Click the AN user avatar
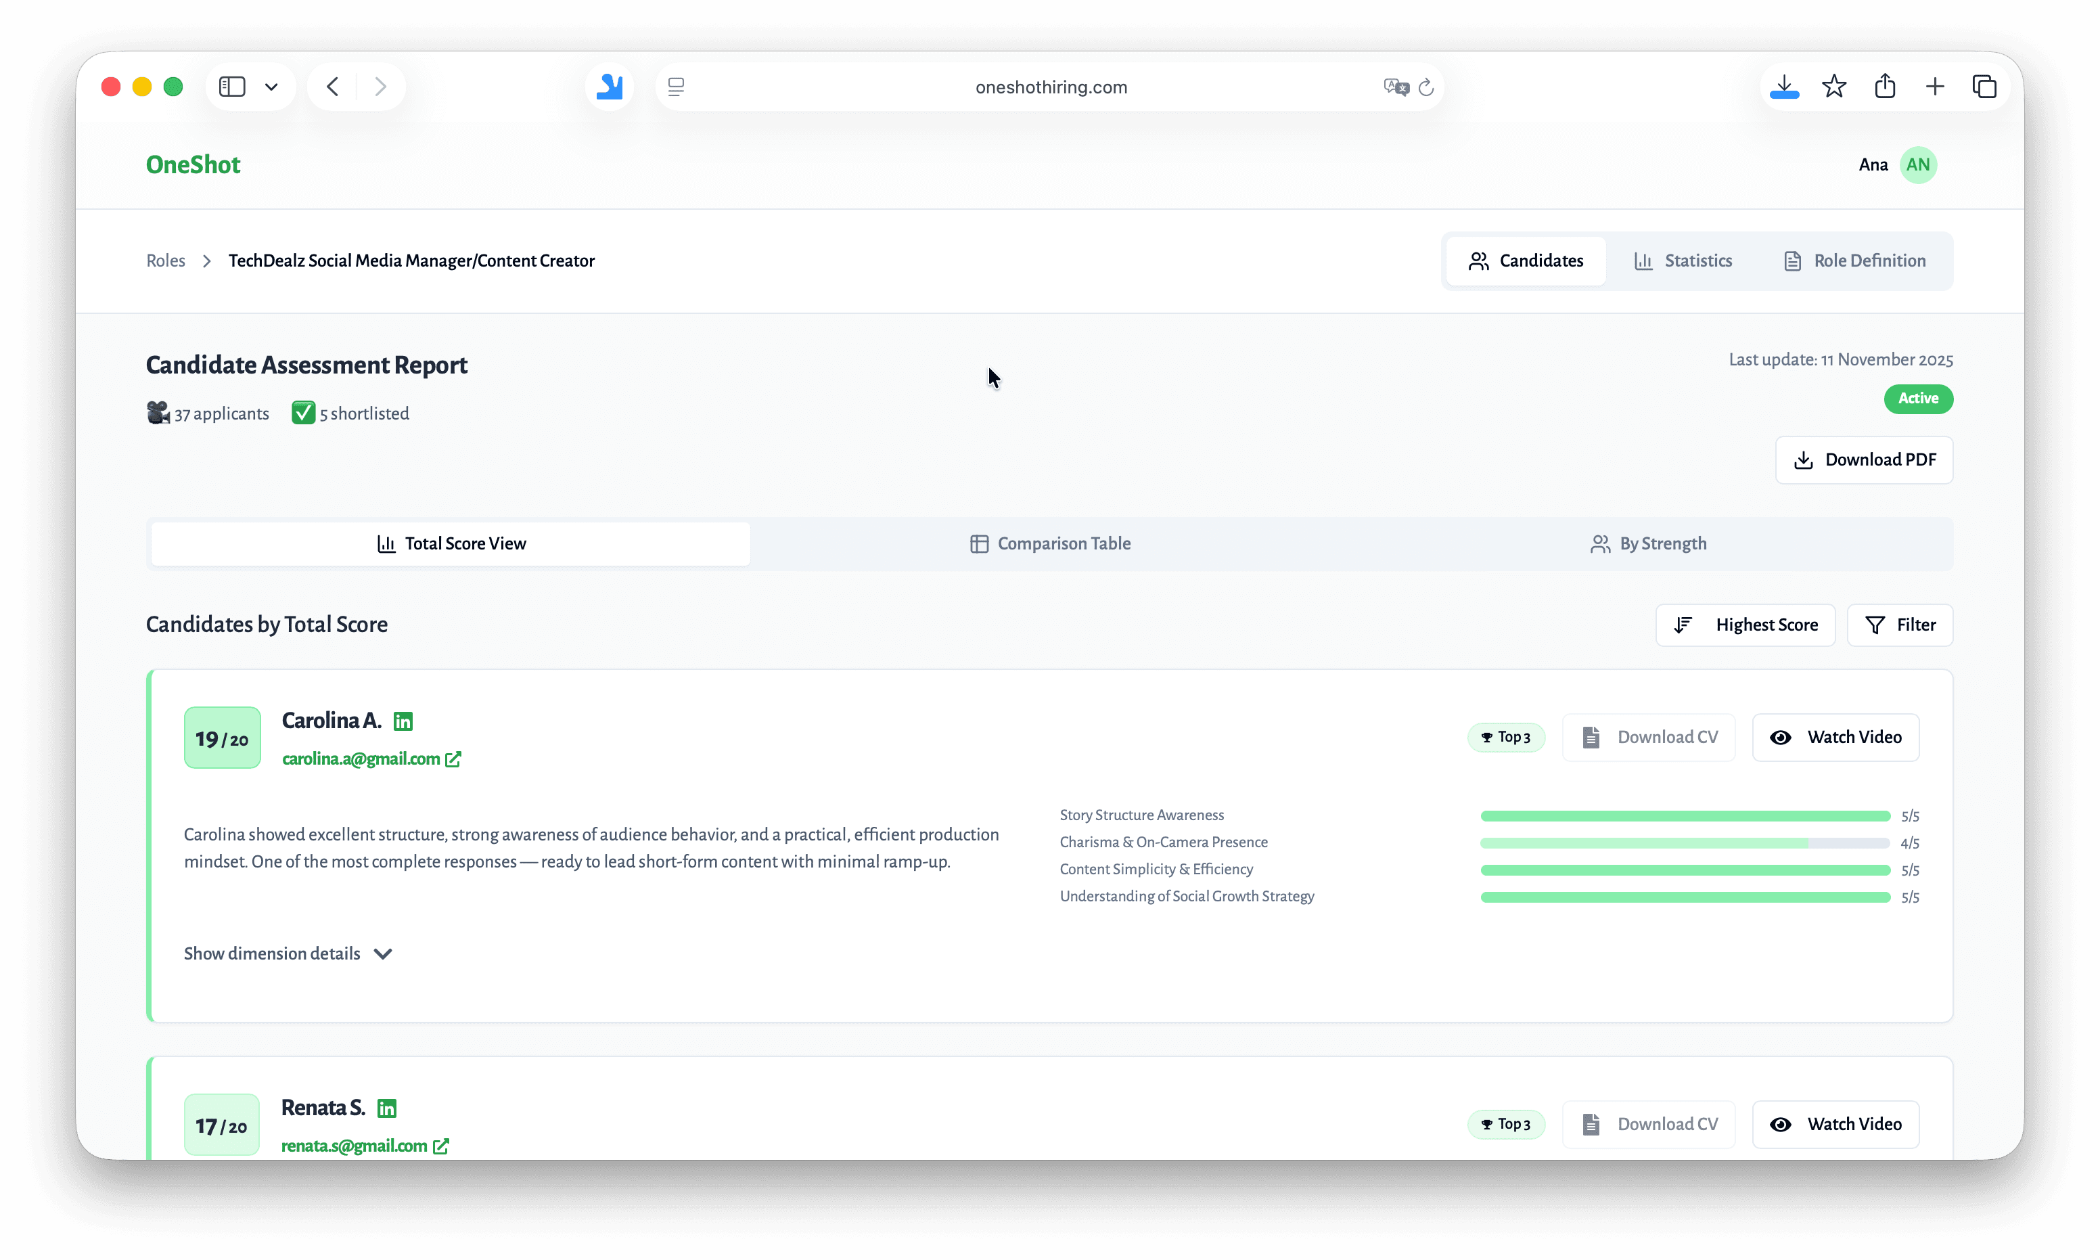 point(1917,164)
